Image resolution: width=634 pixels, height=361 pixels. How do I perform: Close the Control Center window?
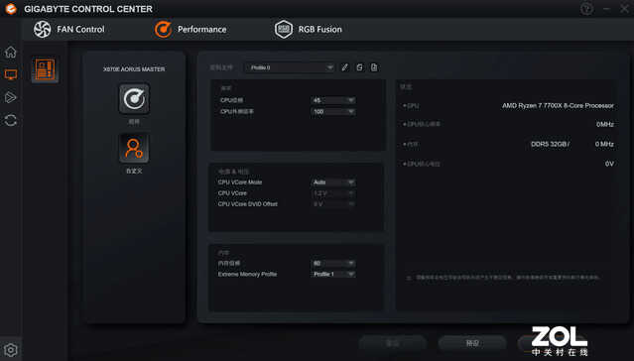[x=624, y=9]
